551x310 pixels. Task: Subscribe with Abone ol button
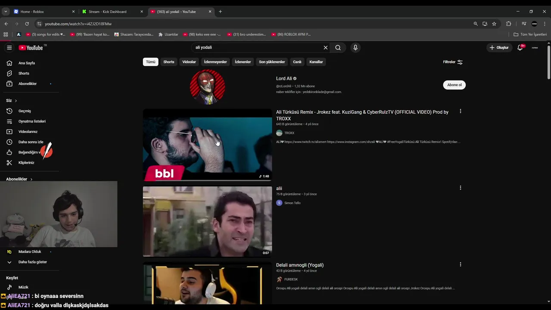(454, 85)
